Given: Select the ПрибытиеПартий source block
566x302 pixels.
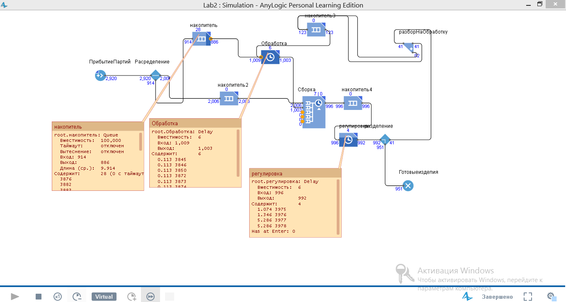Looking at the screenshot, I should click(100, 75).
